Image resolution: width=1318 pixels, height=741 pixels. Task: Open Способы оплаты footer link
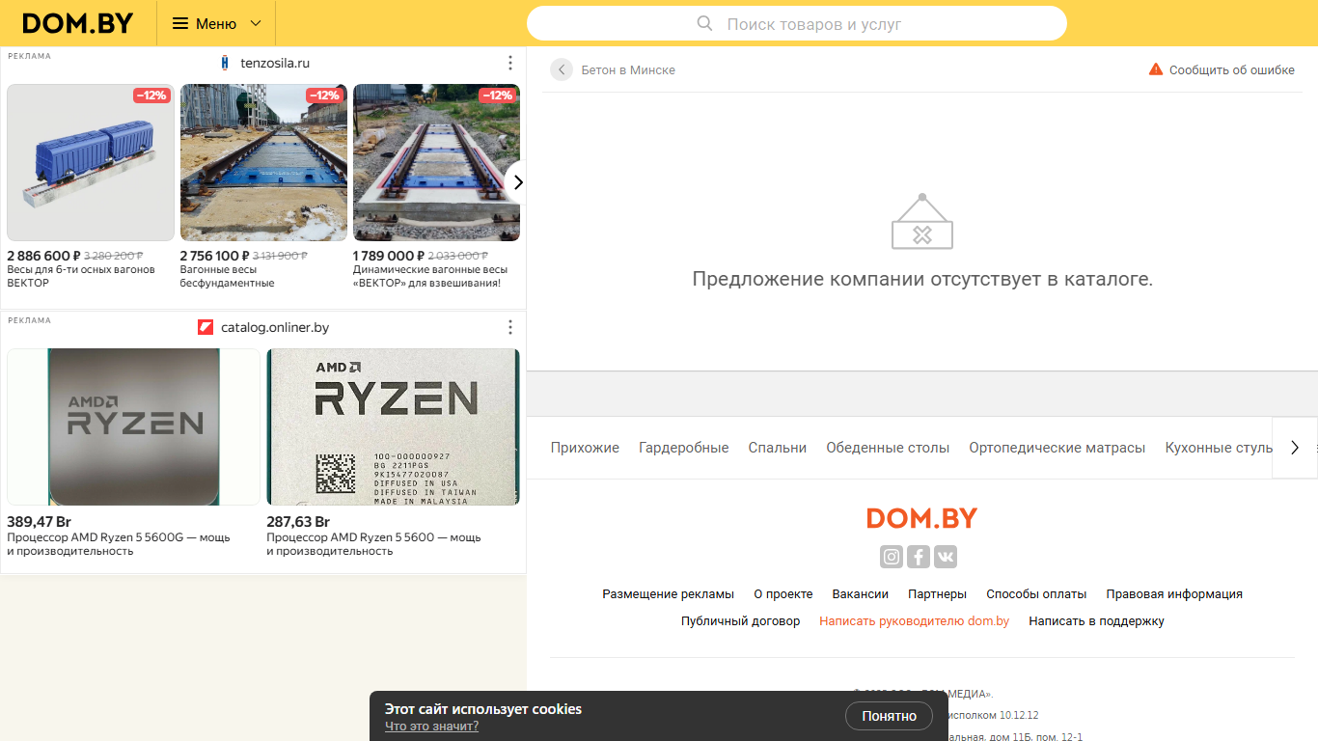pyautogui.click(x=1036, y=594)
